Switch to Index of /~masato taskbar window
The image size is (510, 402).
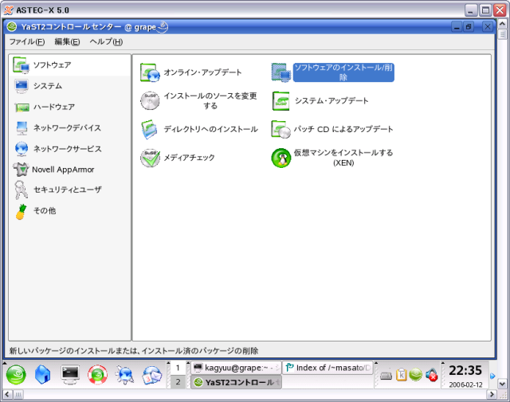(328, 368)
